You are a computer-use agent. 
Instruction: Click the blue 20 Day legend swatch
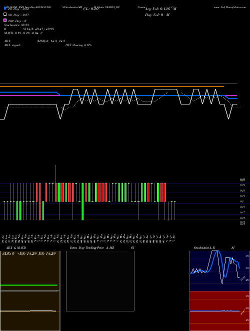pyautogui.click(x=5, y=8)
